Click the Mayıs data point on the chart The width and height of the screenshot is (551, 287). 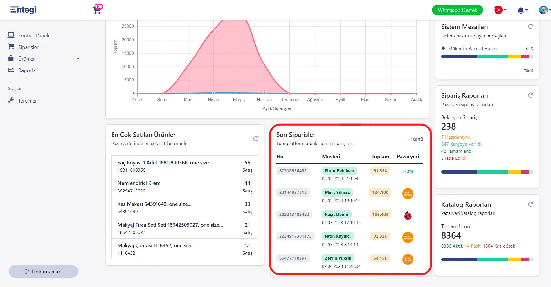[239, 93]
